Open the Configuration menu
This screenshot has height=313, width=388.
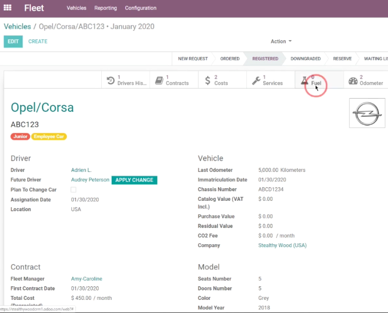141,8
